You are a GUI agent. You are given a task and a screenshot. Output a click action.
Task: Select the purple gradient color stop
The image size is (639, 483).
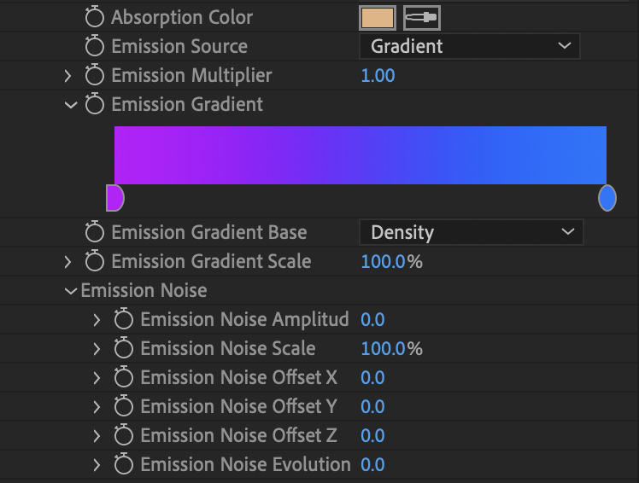click(x=115, y=198)
